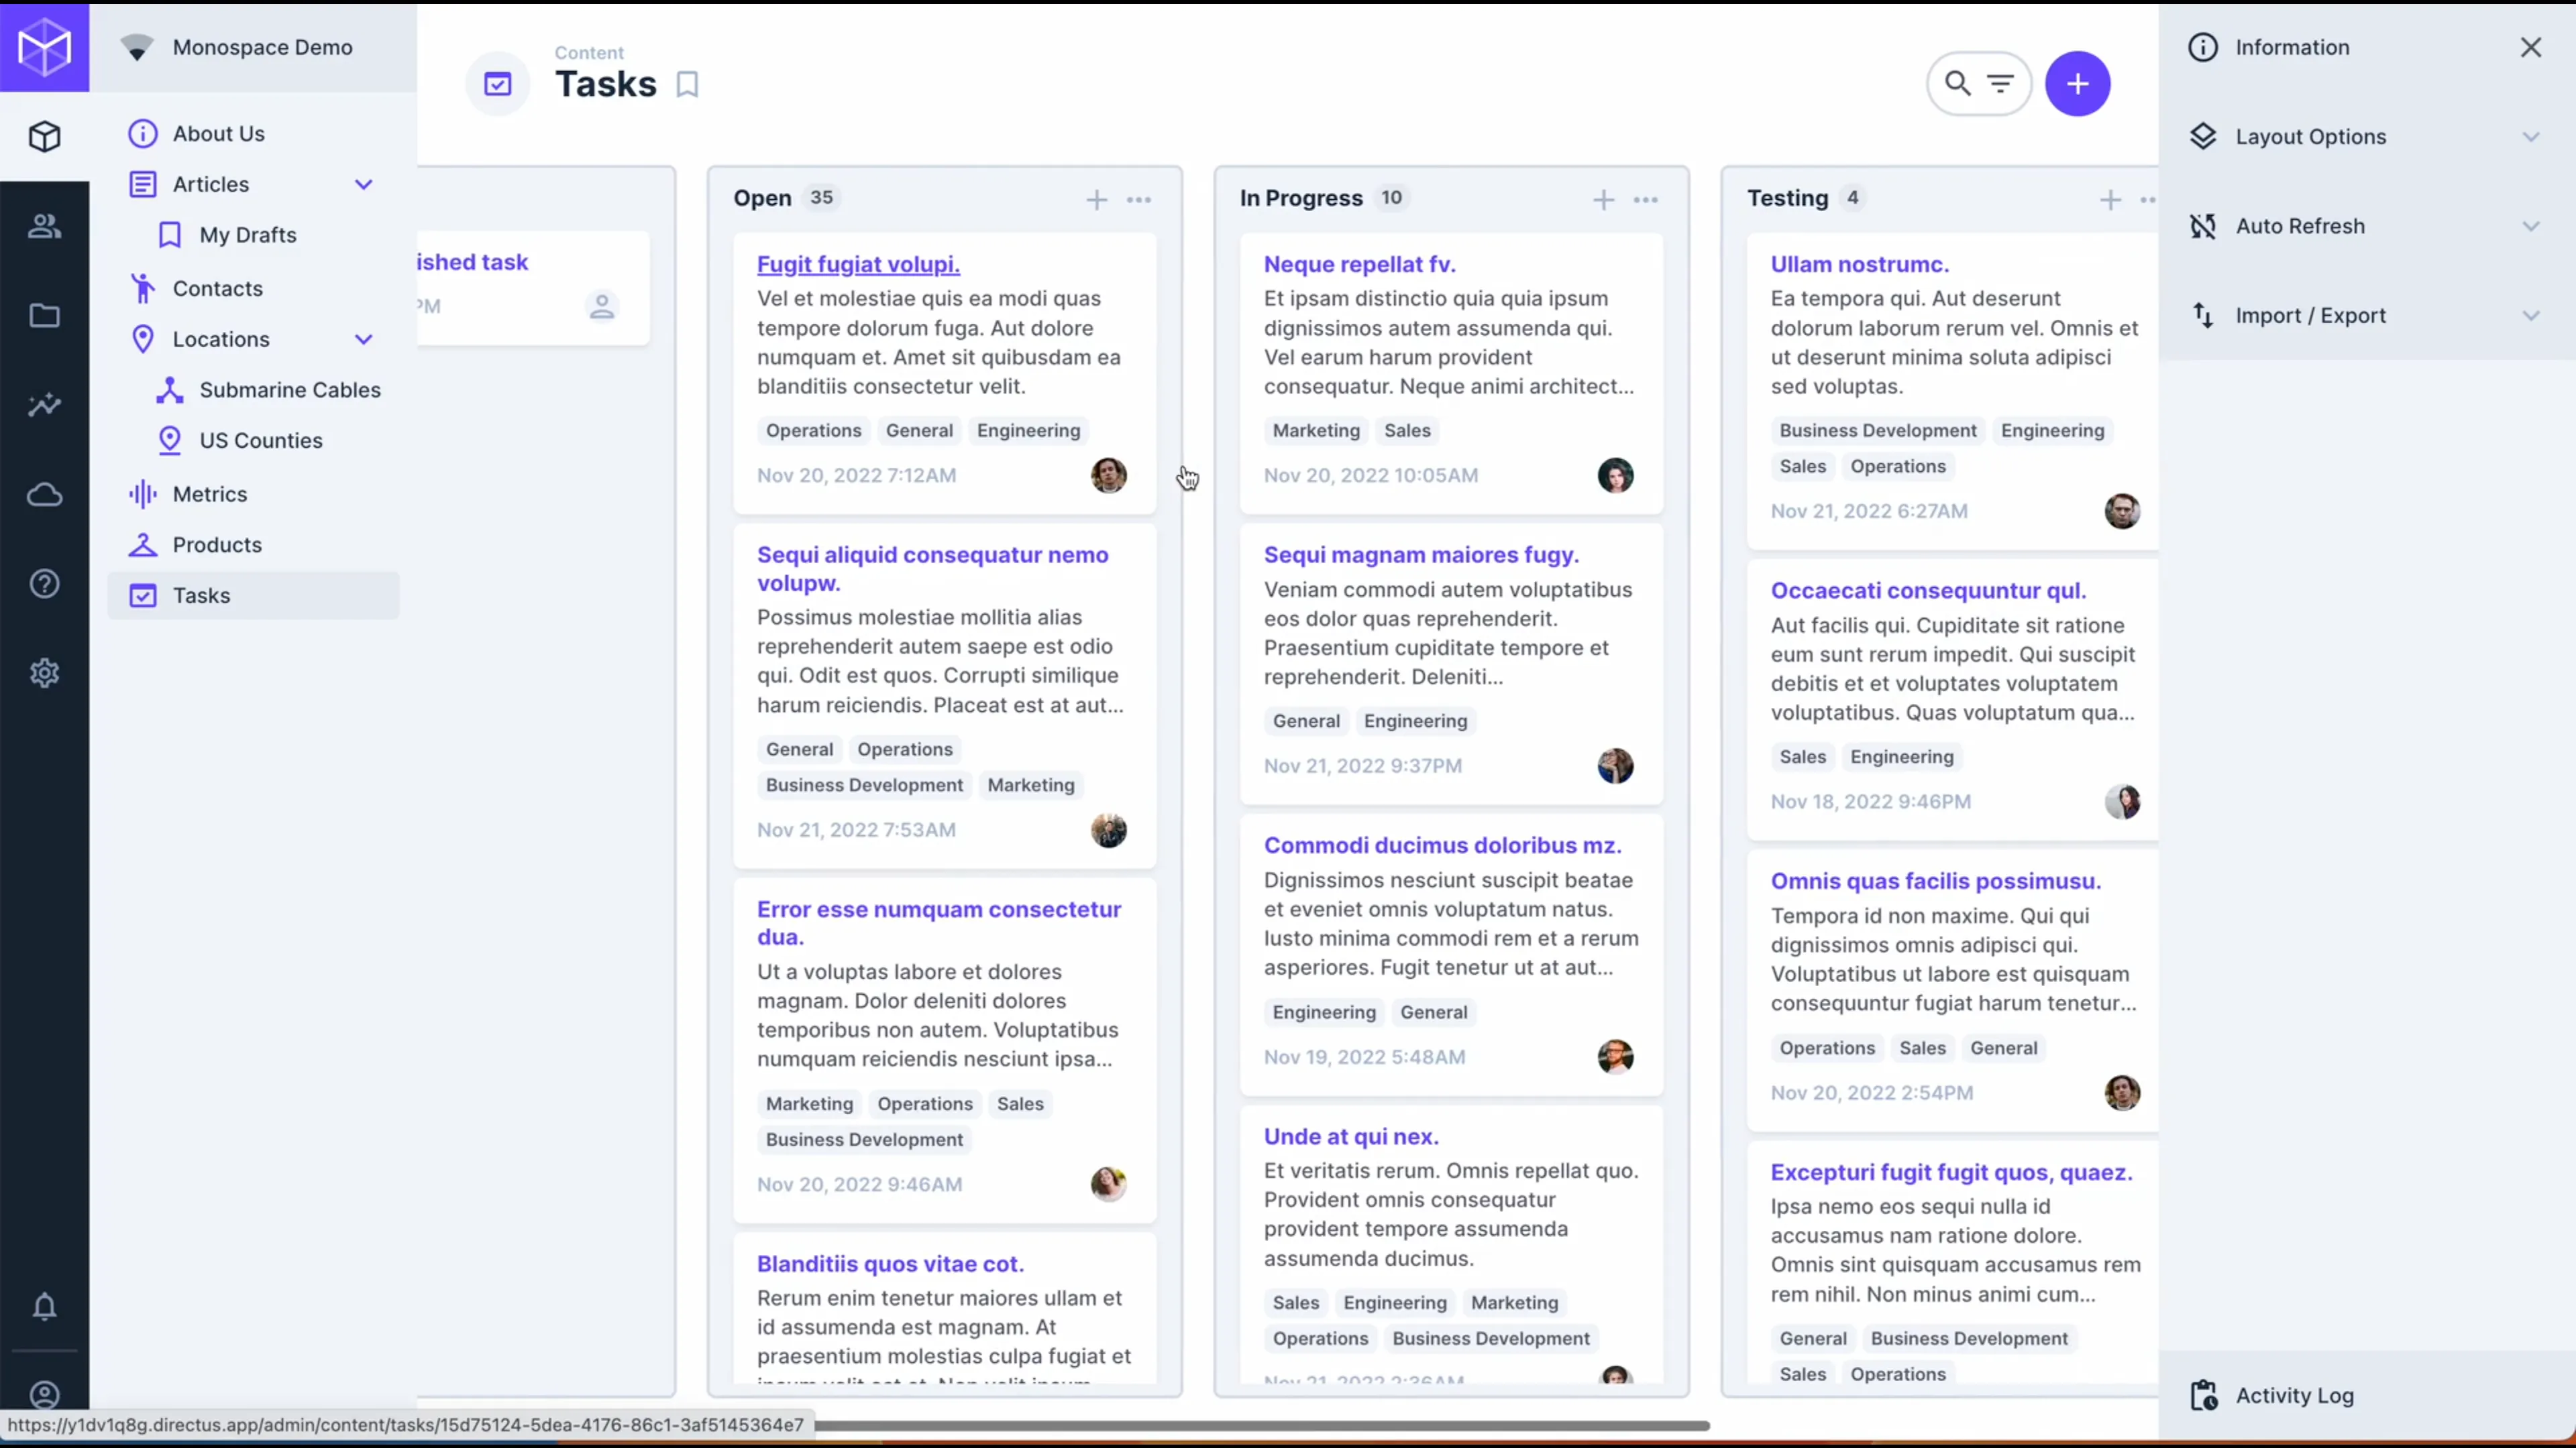Open the Content module icon

(44, 137)
